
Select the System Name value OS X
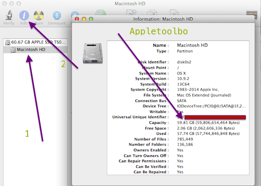click(181, 73)
